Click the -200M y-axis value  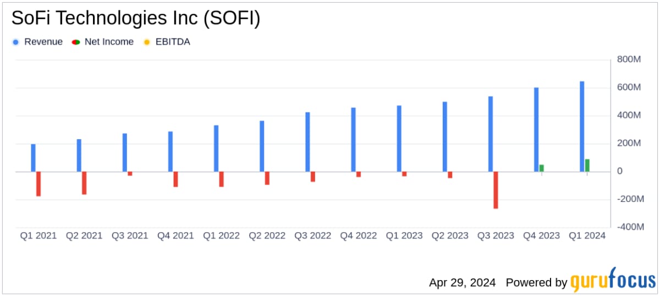point(630,199)
